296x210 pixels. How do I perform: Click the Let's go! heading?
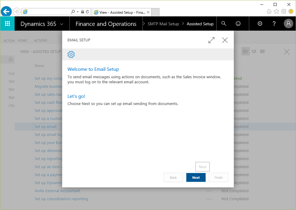tap(76, 96)
